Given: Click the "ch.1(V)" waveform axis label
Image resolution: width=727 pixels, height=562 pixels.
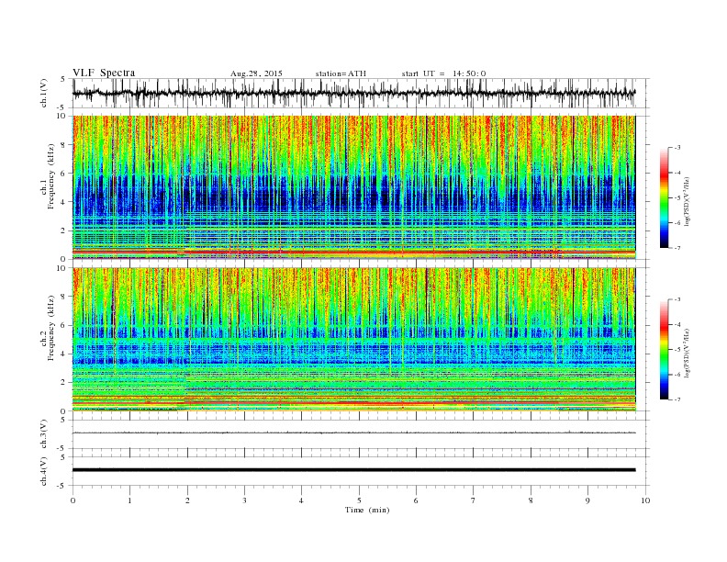Looking at the screenshot, I should coord(44,93).
